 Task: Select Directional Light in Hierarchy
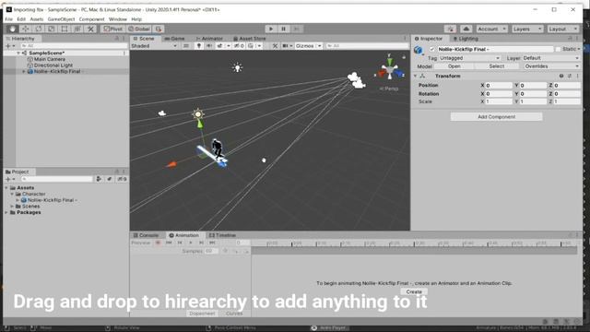(53, 65)
